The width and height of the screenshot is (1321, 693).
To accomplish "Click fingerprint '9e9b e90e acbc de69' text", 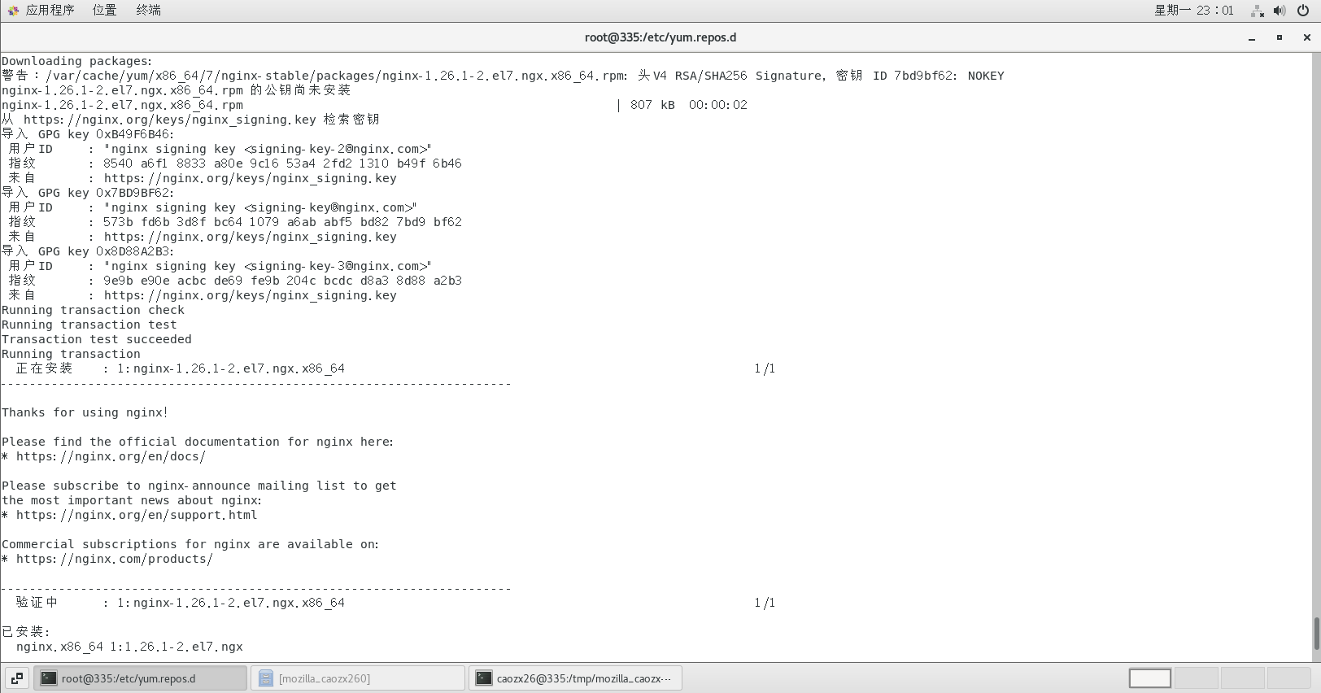I will tap(172, 281).
